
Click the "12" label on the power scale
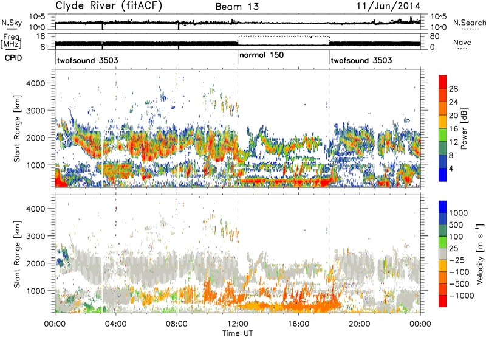(x=453, y=142)
